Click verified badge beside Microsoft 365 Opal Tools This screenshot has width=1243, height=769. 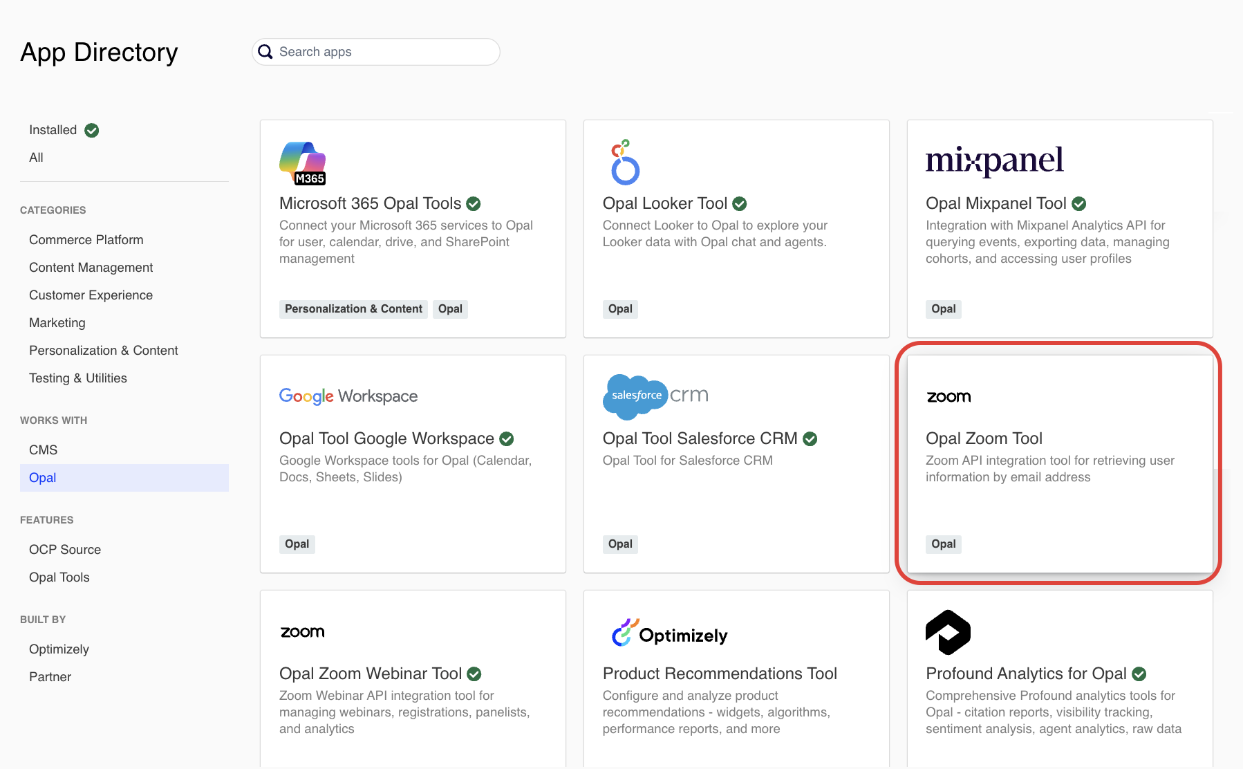[x=474, y=204]
